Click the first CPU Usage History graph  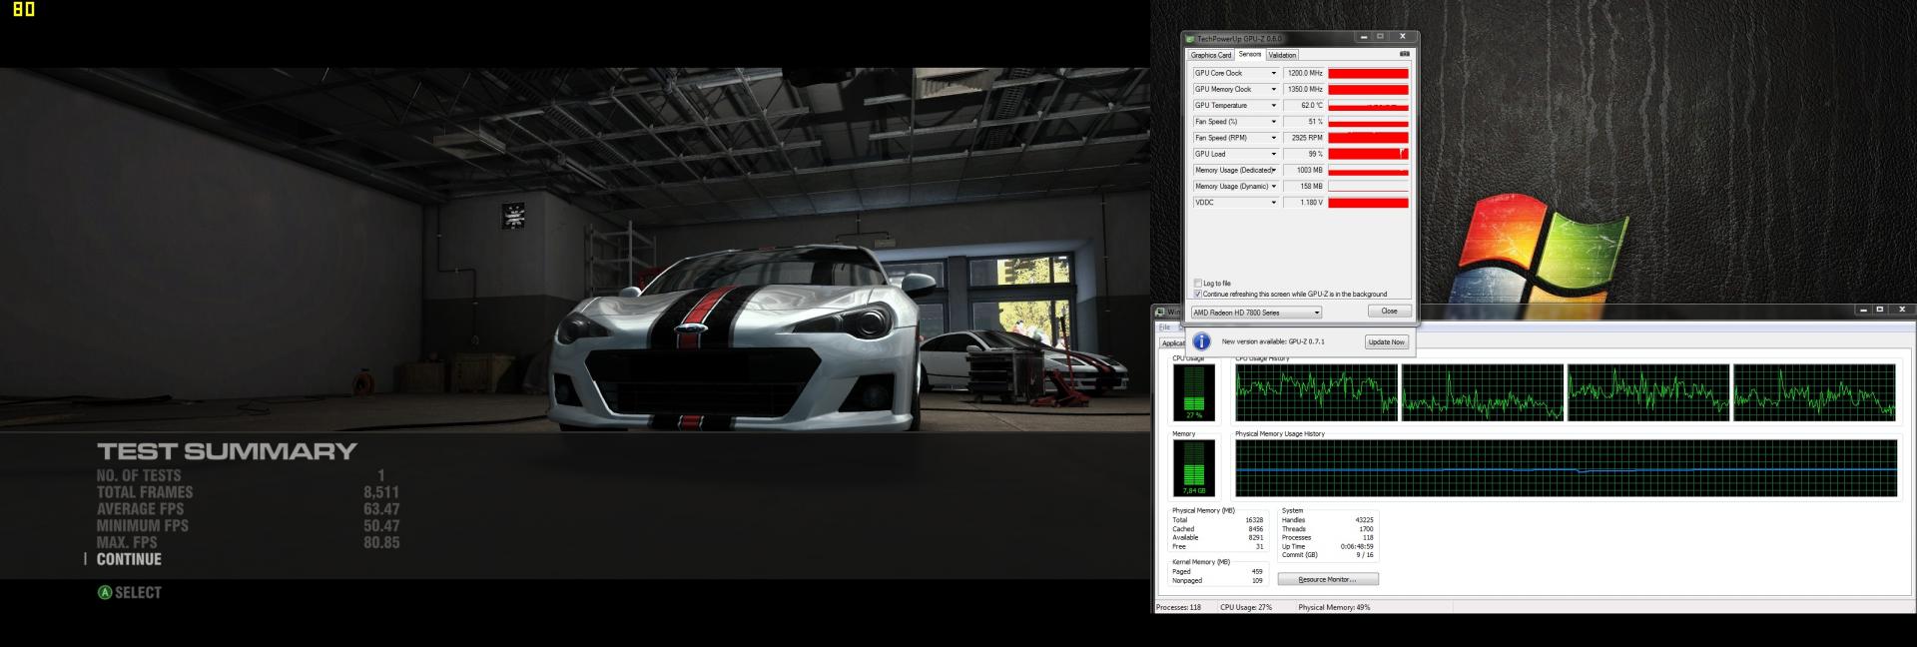point(1316,392)
